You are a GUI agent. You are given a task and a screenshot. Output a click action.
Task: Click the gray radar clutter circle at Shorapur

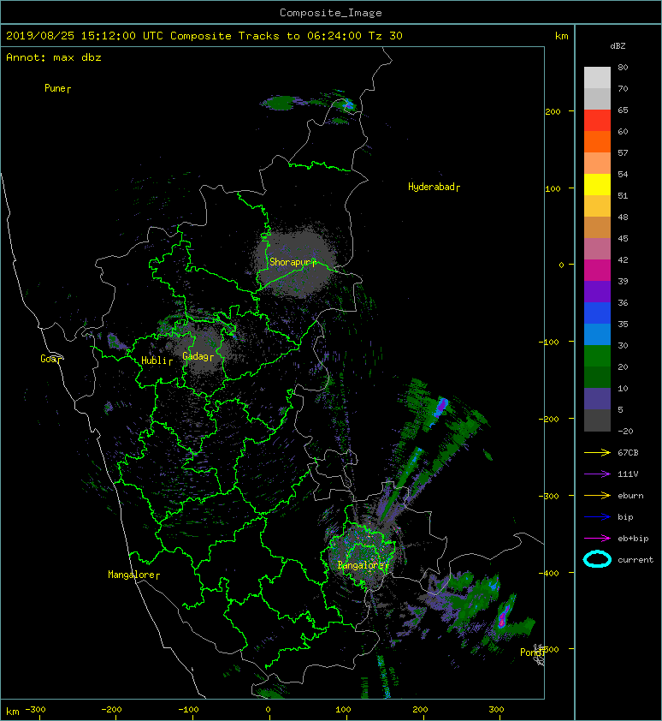pos(294,262)
